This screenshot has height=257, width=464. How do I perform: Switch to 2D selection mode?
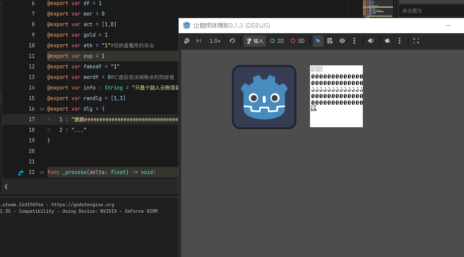[277, 41]
